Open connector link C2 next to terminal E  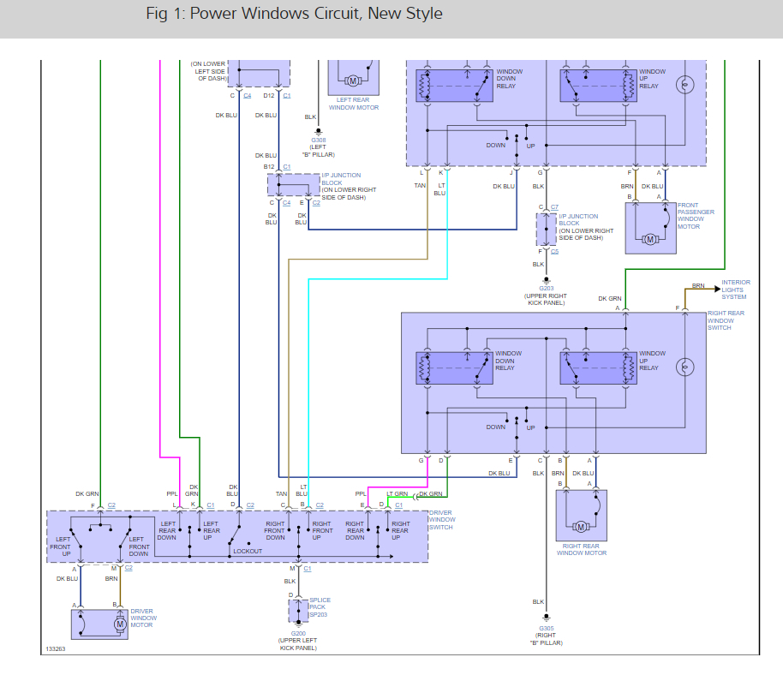pos(316,203)
